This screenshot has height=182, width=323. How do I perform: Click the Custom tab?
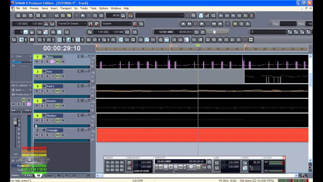click(x=48, y=175)
